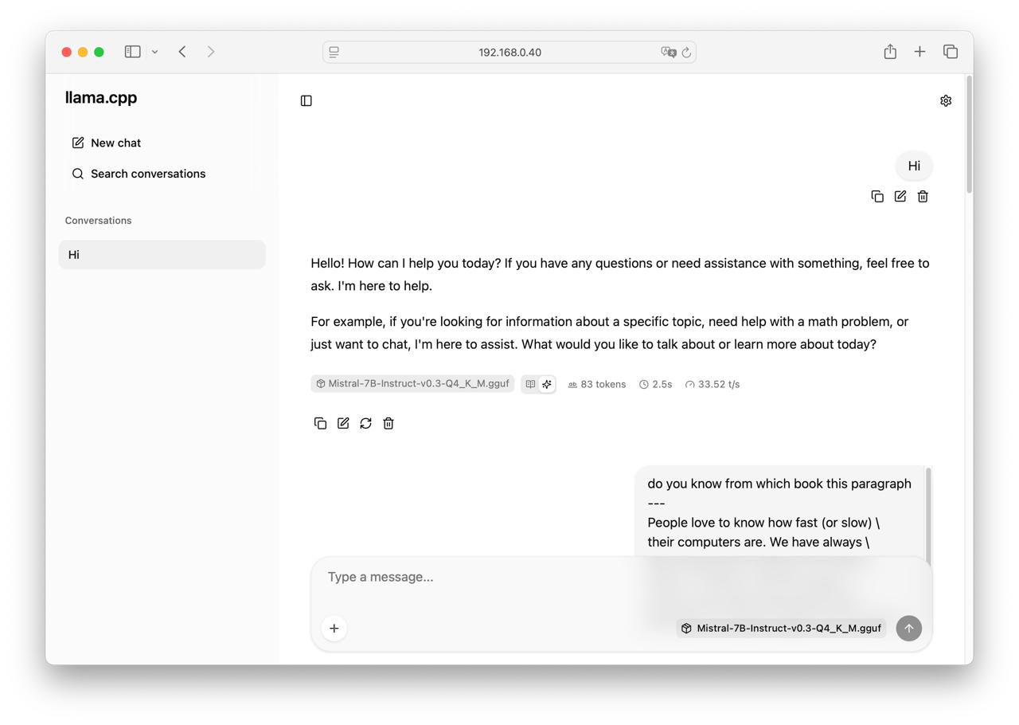The height and width of the screenshot is (725, 1019).
Task: Copy the assistant's greeting response
Action: pyautogui.click(x=320, y=424)
